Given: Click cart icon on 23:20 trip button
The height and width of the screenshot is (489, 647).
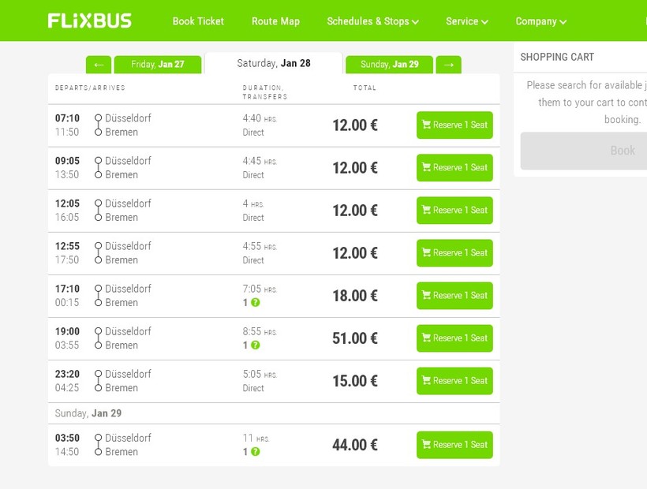Looking at the screenshot, I should click(426, 381).
